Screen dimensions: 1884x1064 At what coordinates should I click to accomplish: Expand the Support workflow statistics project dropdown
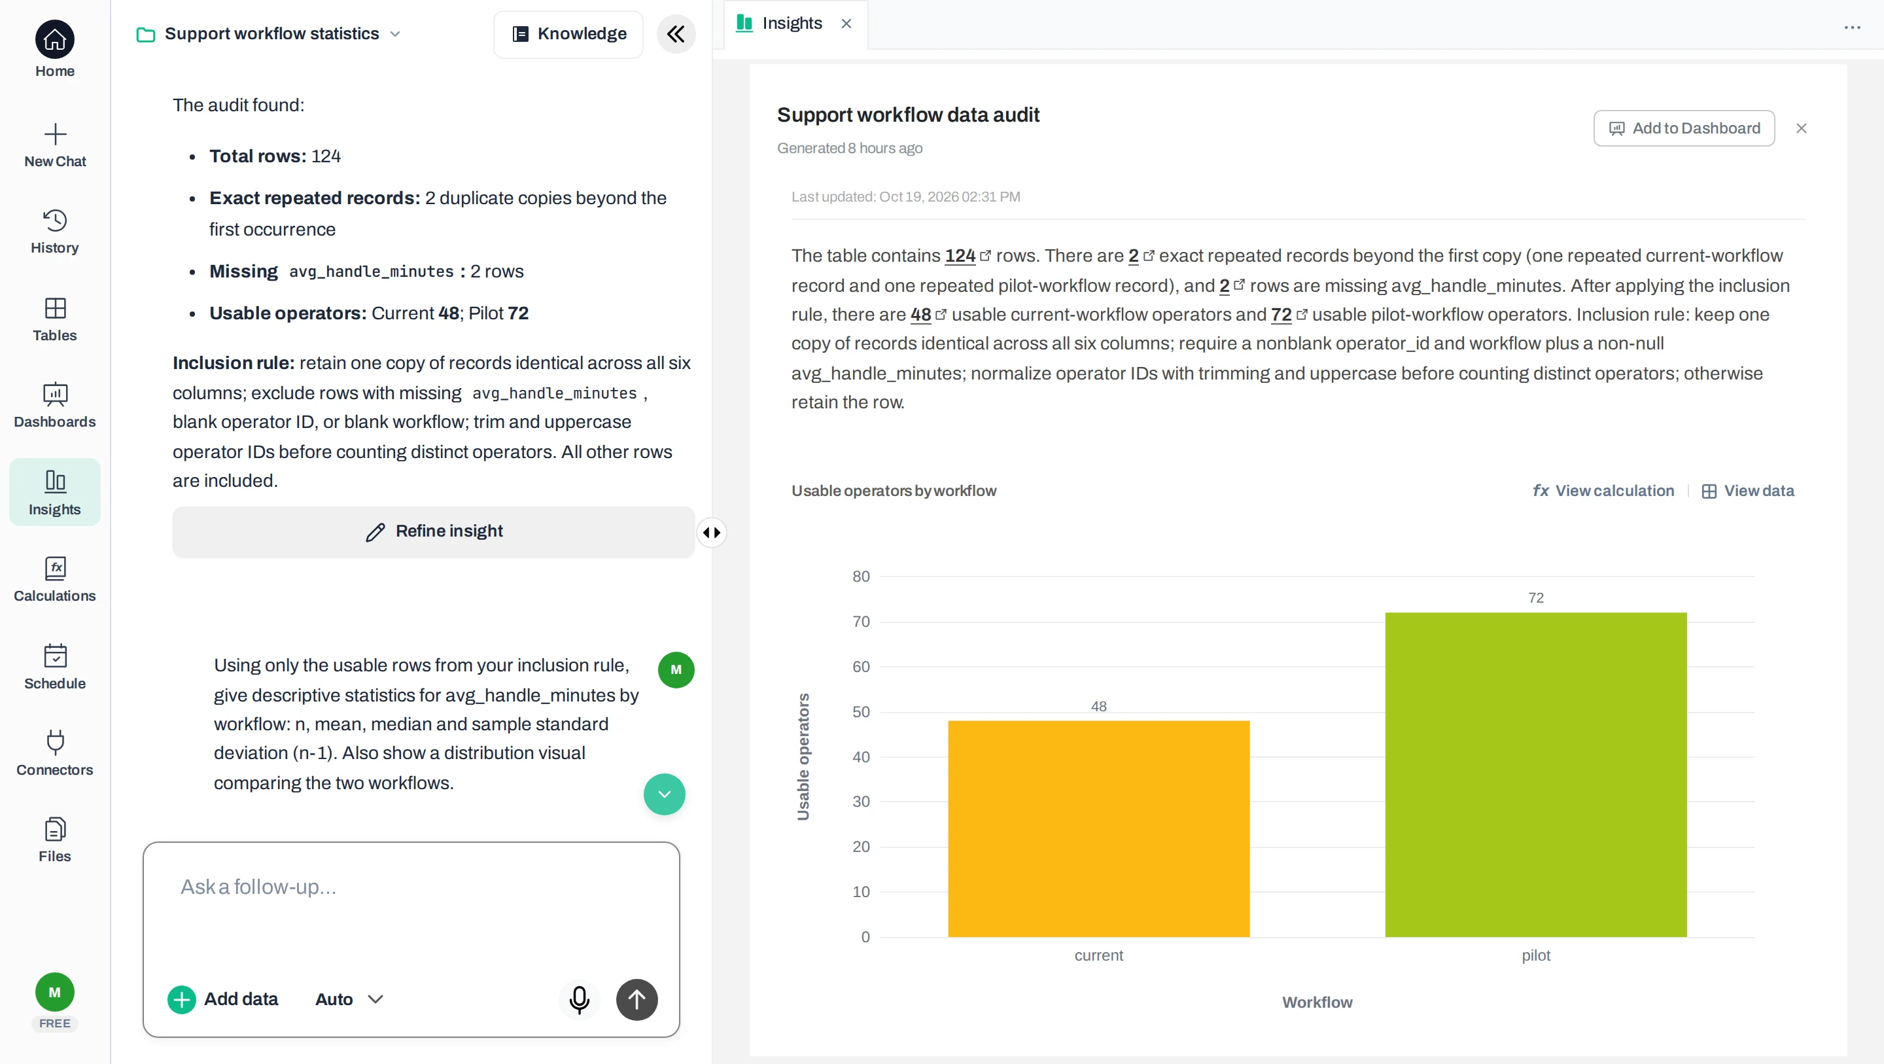tap(395, 33)
